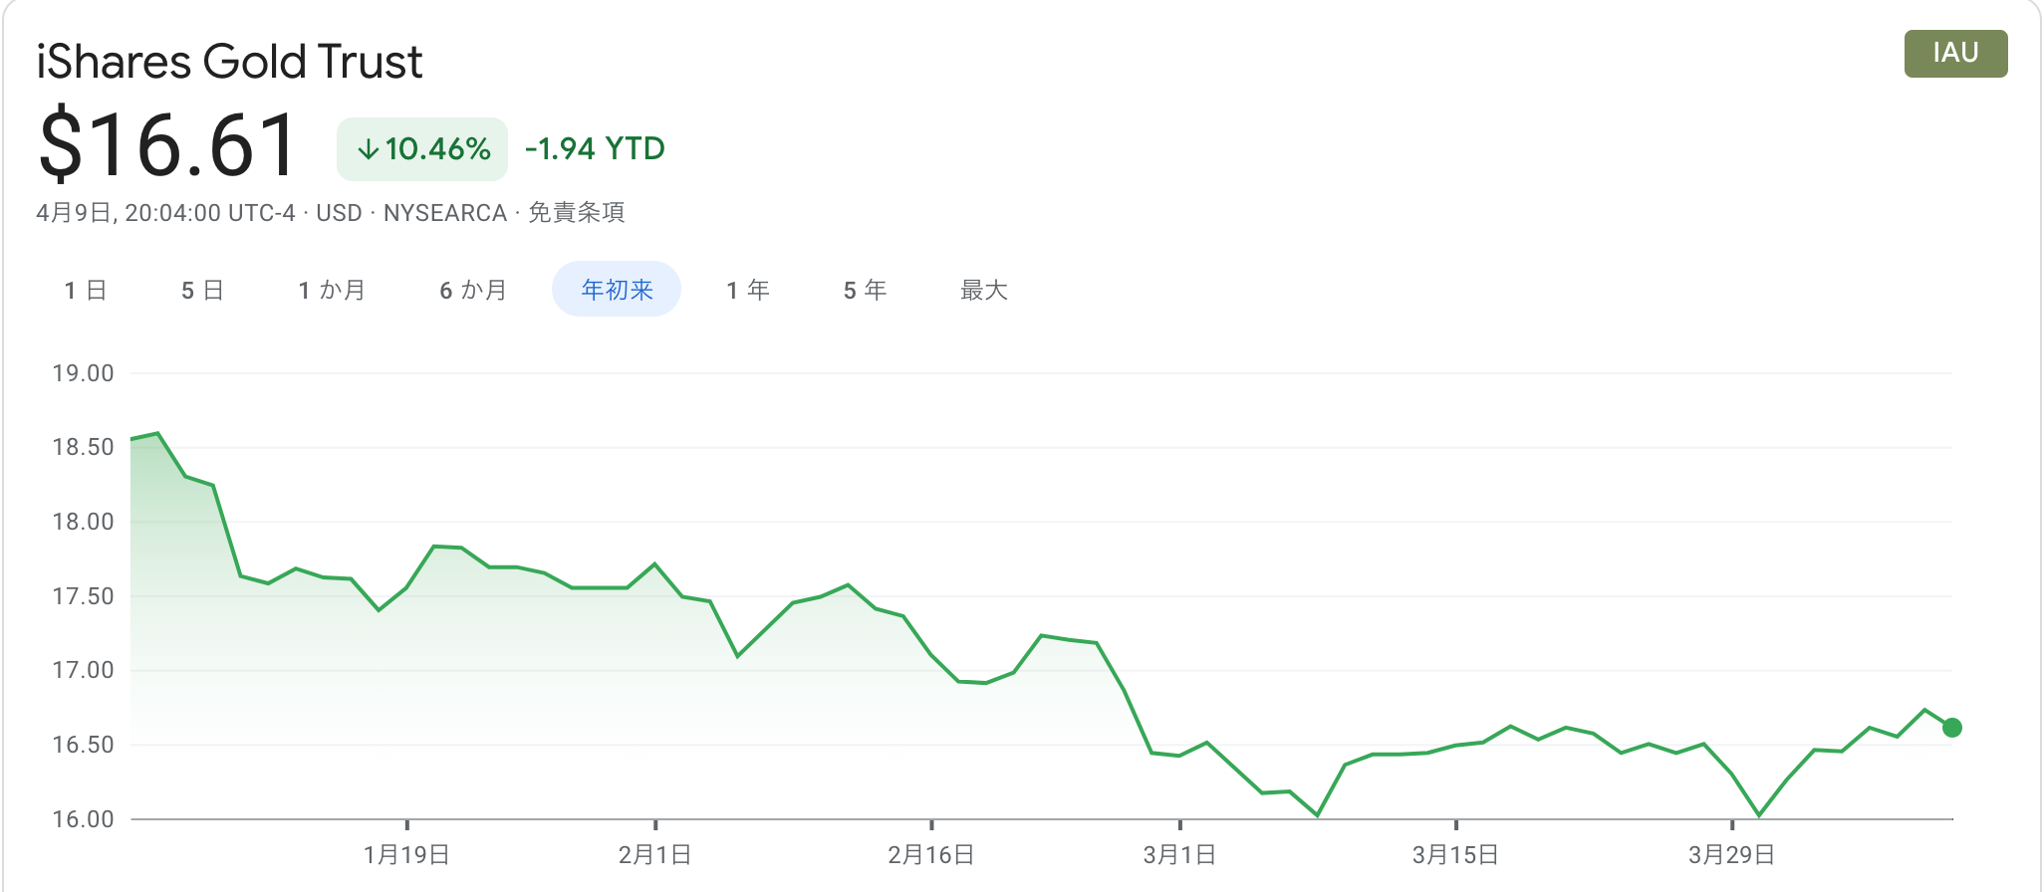Switch to the 1日 time range tab

pyautogui.click(x=85, y=290)
